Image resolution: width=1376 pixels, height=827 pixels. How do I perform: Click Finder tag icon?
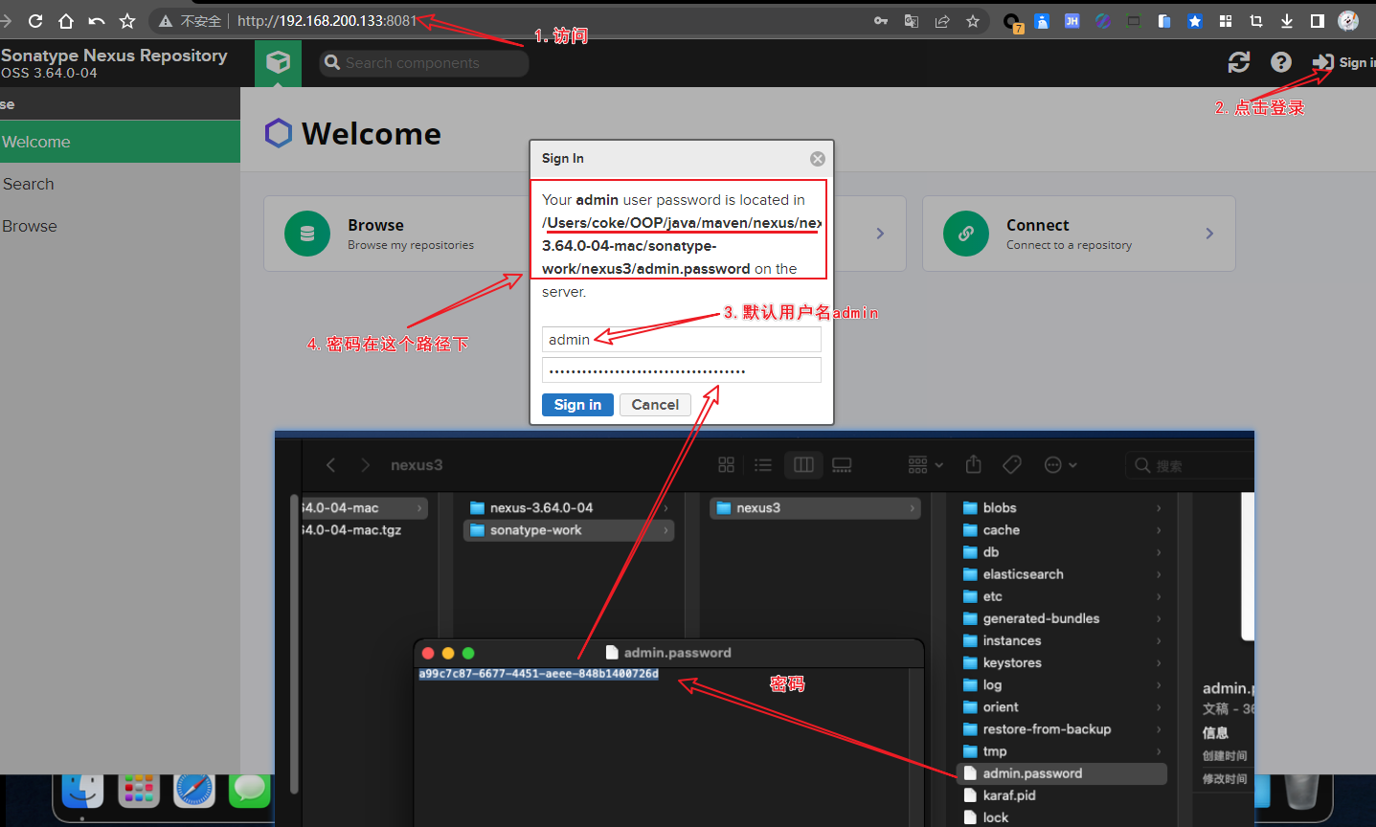pyautogui.click(x=1012, y=464)
